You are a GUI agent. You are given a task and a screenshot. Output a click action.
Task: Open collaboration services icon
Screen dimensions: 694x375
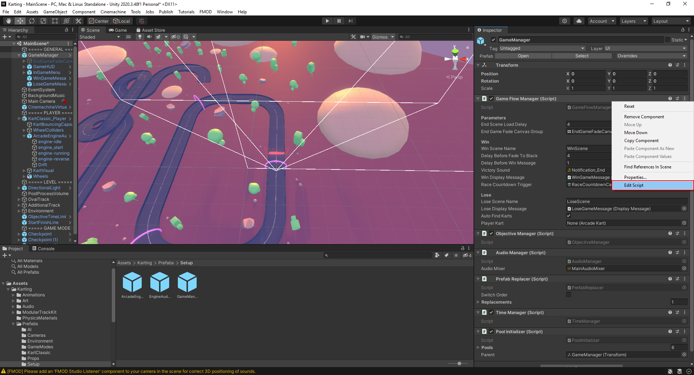565,21
